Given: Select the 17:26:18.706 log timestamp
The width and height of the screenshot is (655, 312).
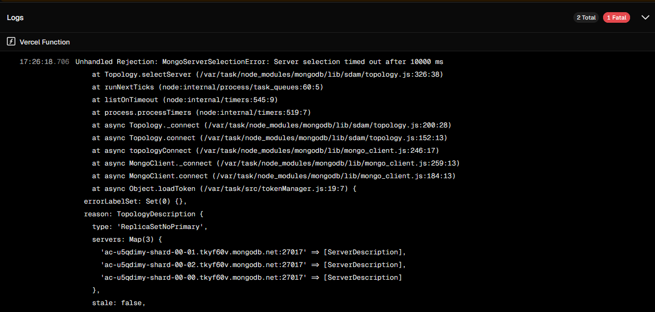Looking at the screenshot, I should [45, 62].
